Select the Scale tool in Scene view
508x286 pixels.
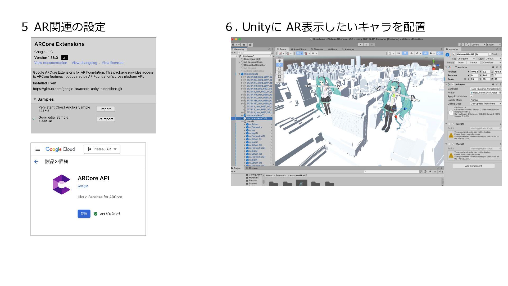point(279,73)
